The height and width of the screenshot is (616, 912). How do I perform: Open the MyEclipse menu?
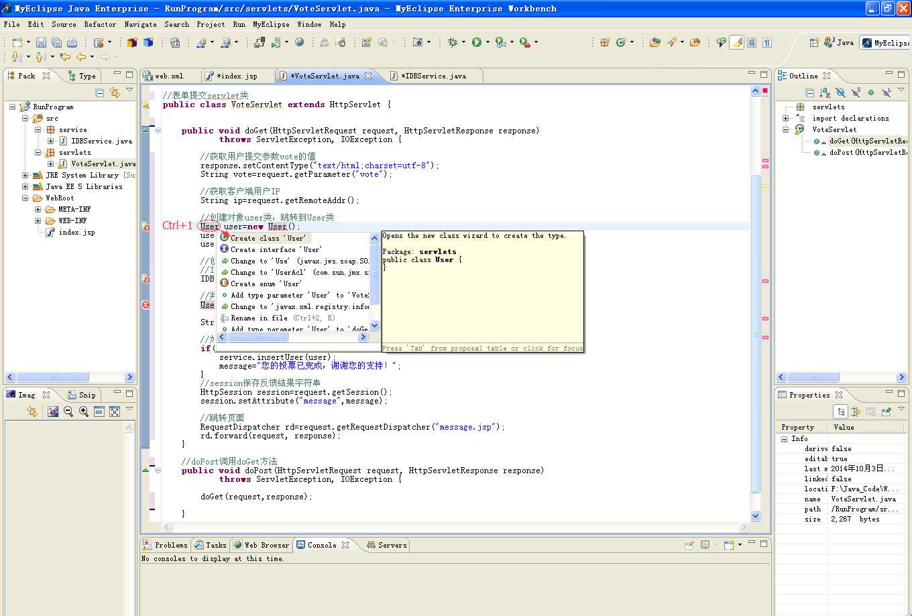point(271,24)
